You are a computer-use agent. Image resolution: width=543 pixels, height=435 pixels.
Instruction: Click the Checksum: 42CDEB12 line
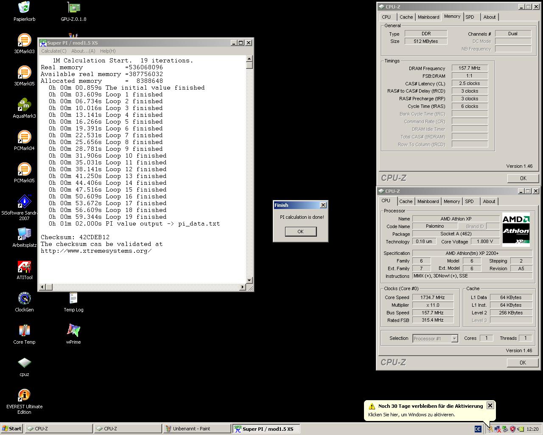75,237
